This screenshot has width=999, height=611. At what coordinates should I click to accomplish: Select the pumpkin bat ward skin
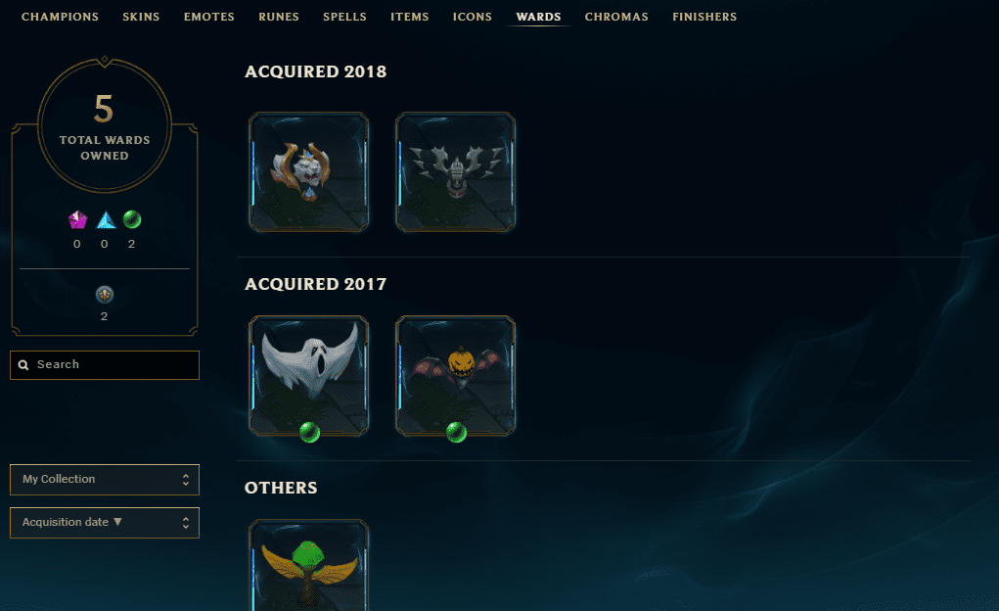click(456, 376)
